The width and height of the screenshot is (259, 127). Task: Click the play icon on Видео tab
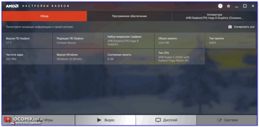click(x=99, y=120)
